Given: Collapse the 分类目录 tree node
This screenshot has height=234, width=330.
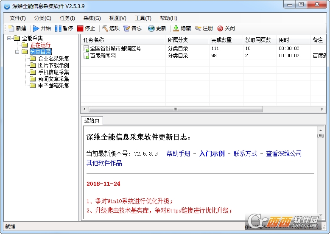Looking at the screenshot, I should pyautogui.click(x=17, y=52).
